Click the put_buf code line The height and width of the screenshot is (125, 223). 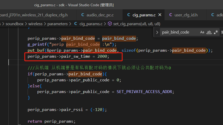click(120, 50)
